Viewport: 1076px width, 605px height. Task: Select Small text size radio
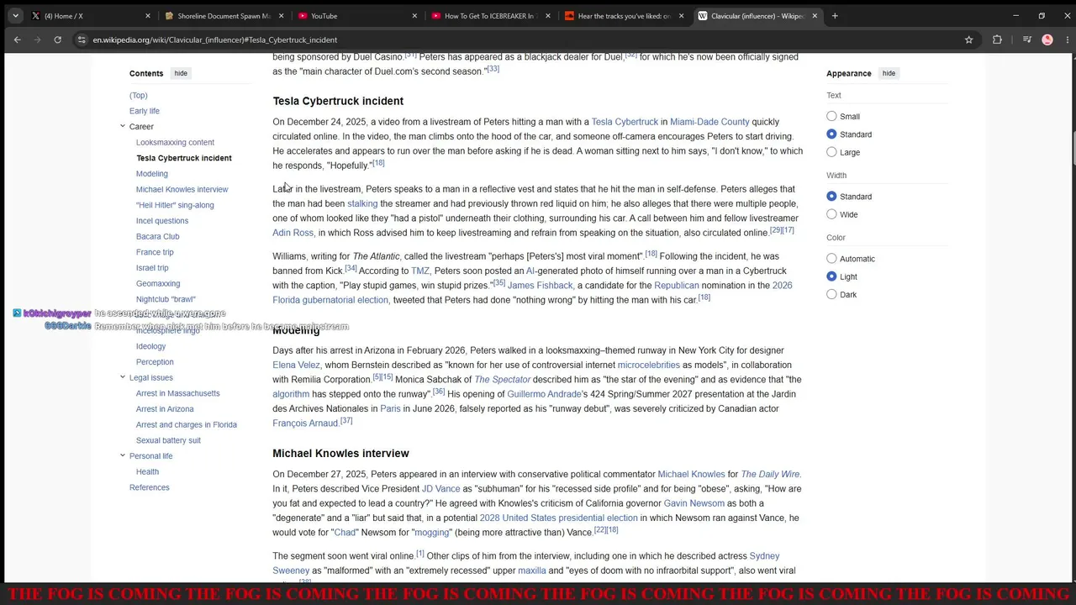(x=831, y=117)
